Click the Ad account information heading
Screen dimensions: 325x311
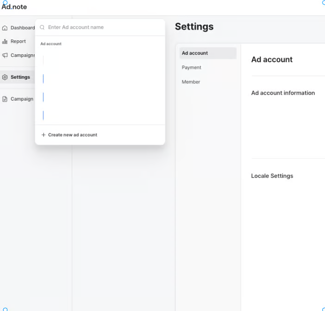click(x=283, y=93)
